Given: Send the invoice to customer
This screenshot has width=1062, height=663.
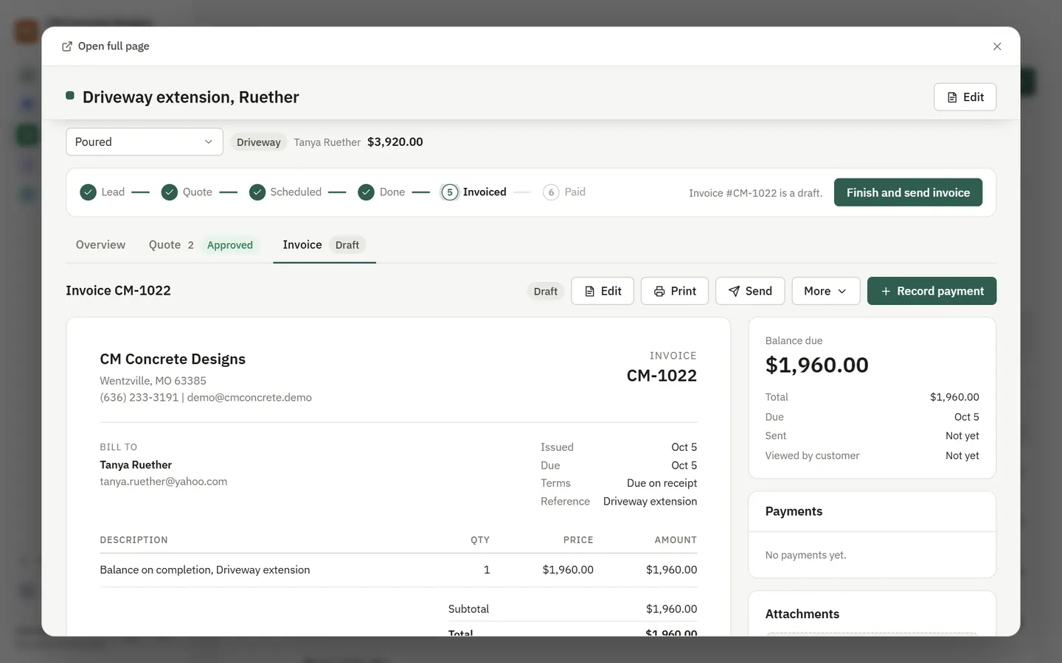Looking at the screenshot, I should (x=750, y=291).
